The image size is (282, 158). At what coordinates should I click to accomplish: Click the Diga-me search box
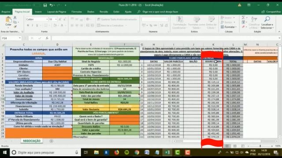point(158,12)
